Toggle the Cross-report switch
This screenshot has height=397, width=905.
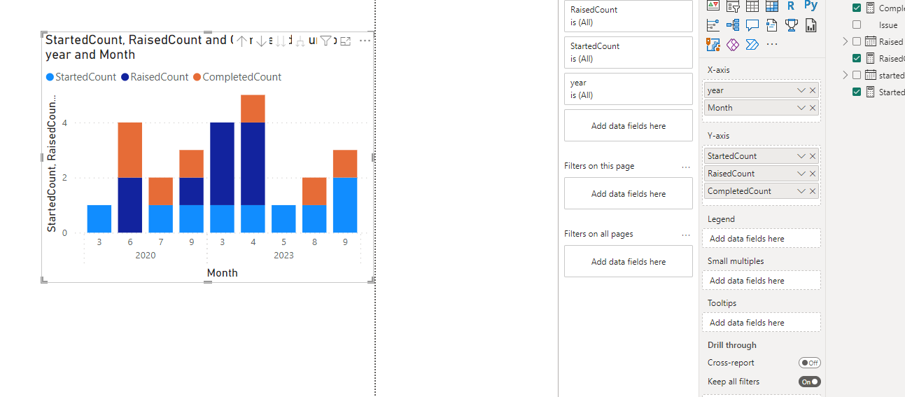click(x=810, y=363)
